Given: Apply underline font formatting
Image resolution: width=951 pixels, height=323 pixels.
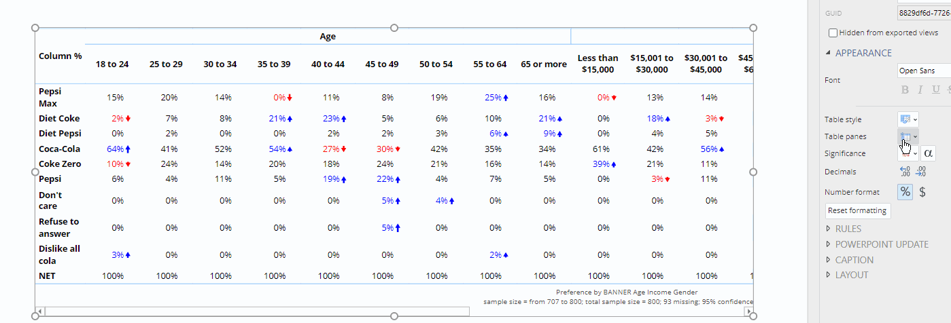Looking at the screenshot, I should pos(935,90).
